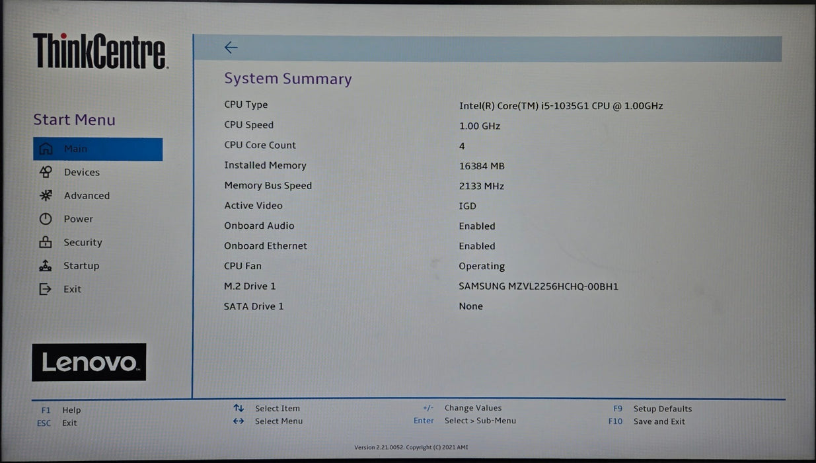Screen dimensions: 816x463
Task: Click Onboard Ethernet's Enabled value
Action: 477,246
